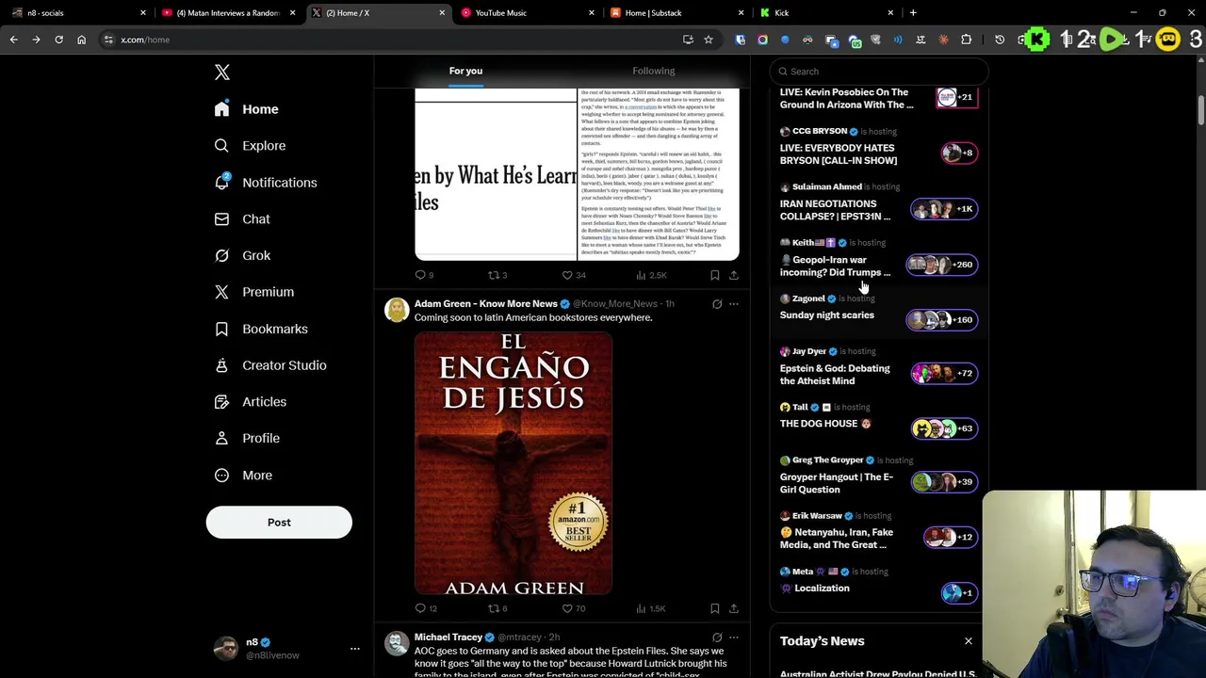The height and width of the screenshot is (678, 1206).
Task: Join Groyper Hangout E-Girl Question space
Action: coord(878,476)
